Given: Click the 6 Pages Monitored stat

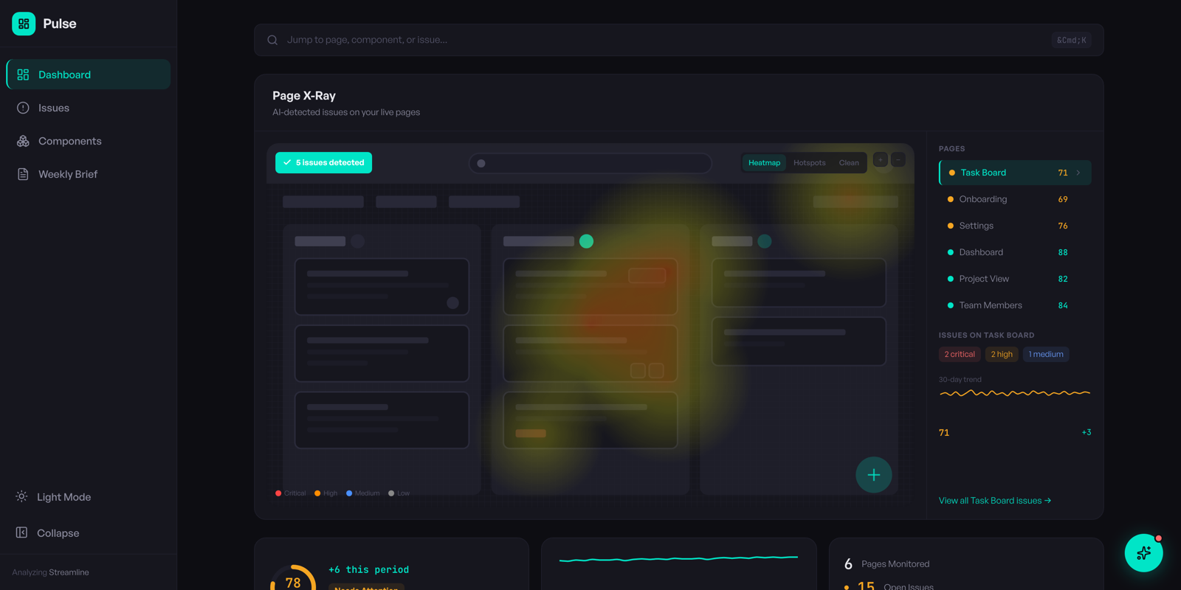Looking at the screenshot, I should click(886, 564).
